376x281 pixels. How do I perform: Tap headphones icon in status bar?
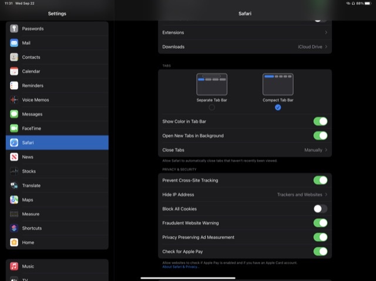pyautogui.click(x=353, y=4)
